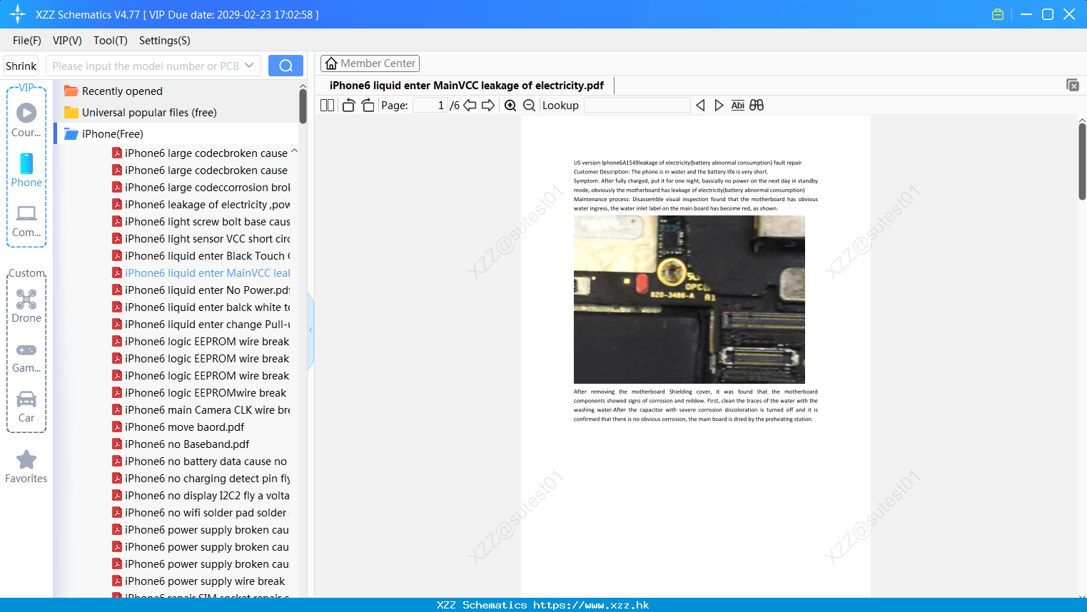Select Computer category in sidebar

(26, 220)
